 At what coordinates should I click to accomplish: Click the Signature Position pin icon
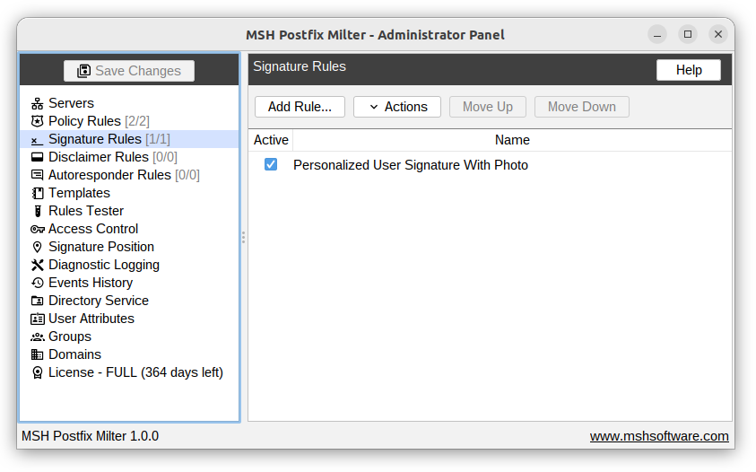click(x=37, y=247)
